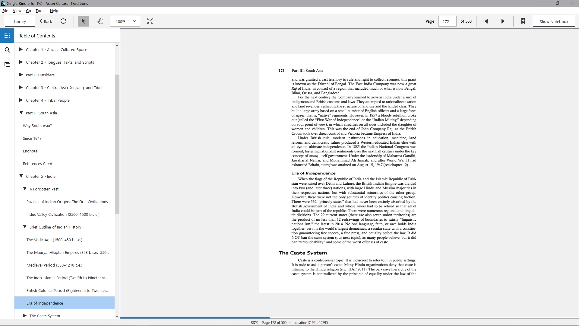Open Puzzles of Indian Origins section
Screen dimensions: 579x326
point(67,202)
